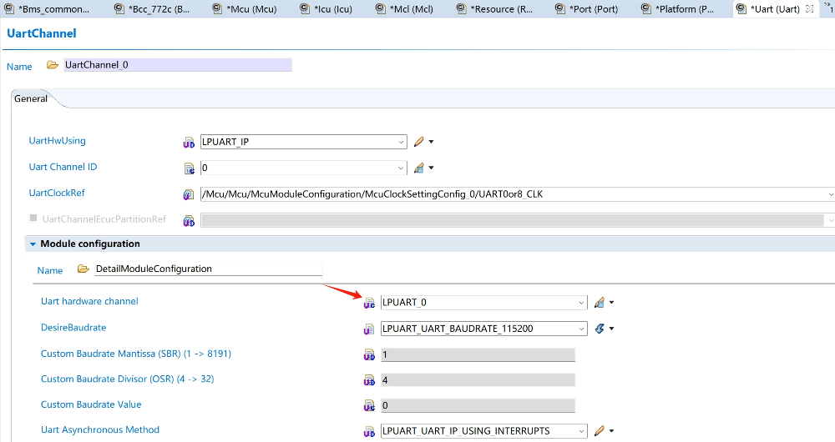Collapse the Module configuration section
The image size is (835, 442).
(33, 244)
